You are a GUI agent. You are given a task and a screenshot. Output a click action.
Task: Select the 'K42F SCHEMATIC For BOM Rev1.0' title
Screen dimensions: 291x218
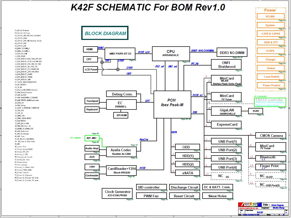click(148, 7)
